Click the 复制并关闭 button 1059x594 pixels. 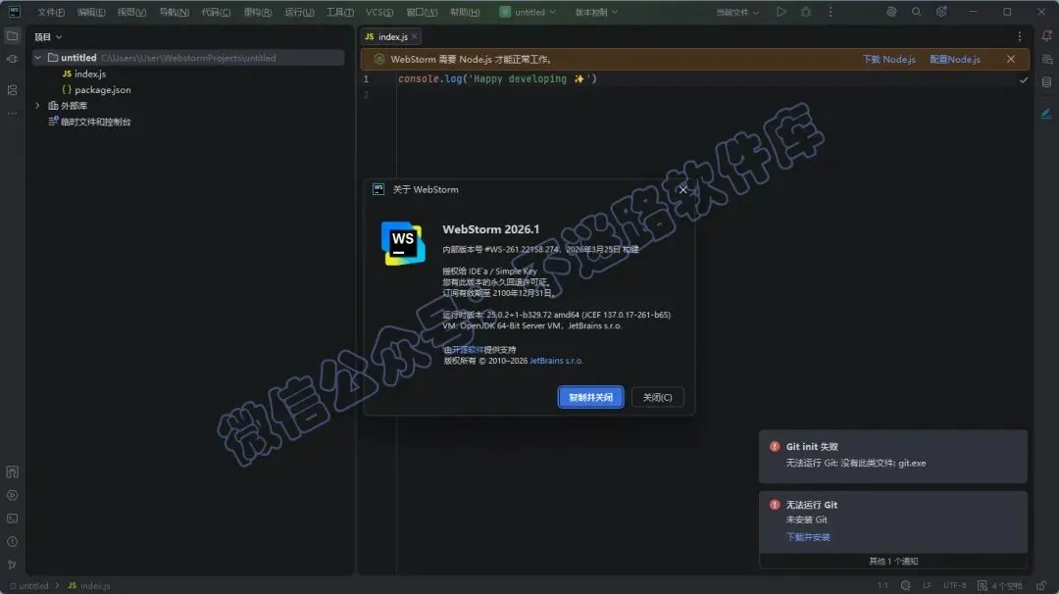coord(590,397)
